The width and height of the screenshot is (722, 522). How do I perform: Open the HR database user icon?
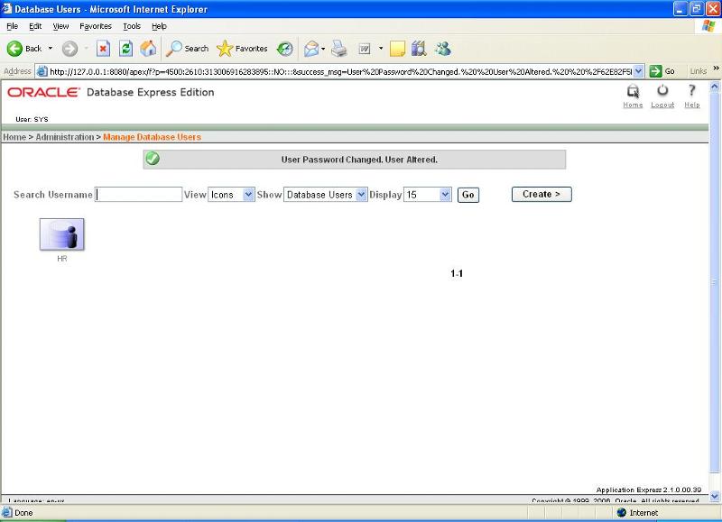(61, 234)
